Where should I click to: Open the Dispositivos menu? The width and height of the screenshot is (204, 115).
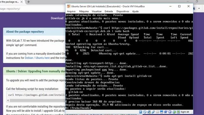[123, 11]
